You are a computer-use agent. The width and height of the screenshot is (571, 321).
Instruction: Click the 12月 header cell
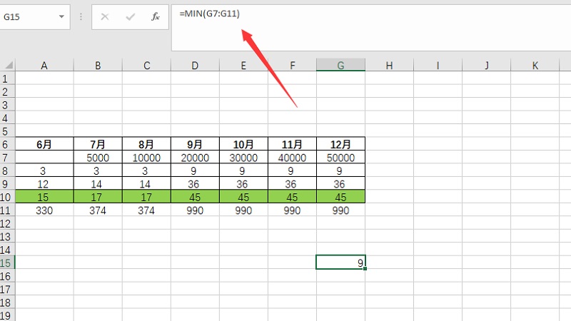[x=340, y=144]
